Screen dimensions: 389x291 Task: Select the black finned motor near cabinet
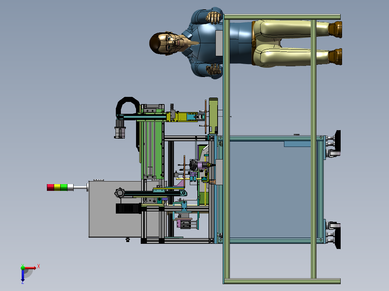128,208
